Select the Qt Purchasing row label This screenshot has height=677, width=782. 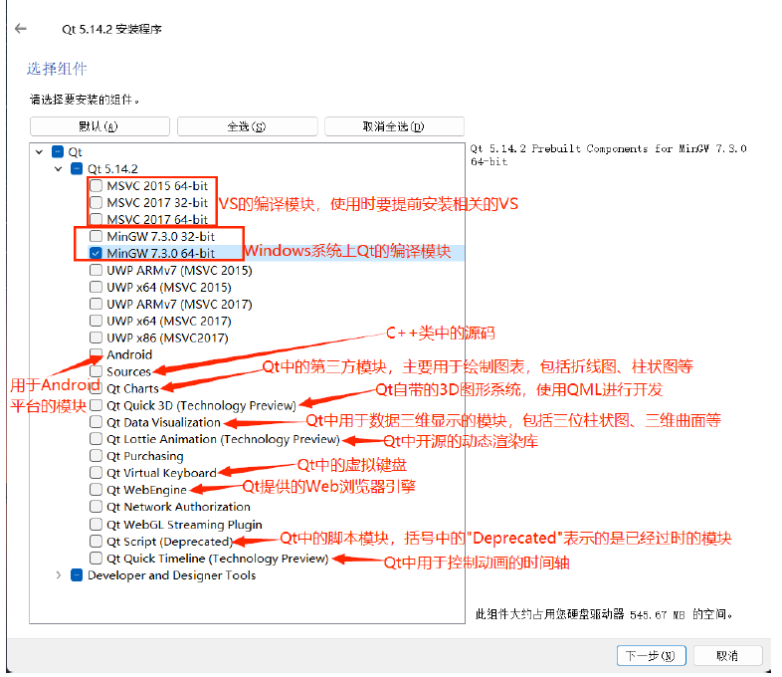tap(145, 456)
